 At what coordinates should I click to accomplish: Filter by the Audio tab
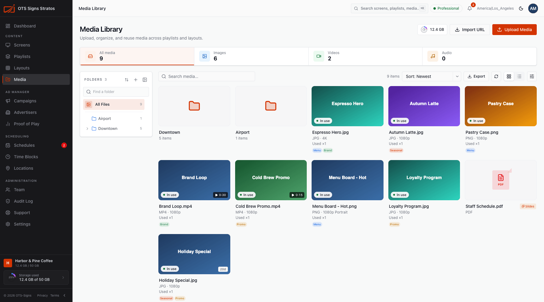coord(479,56)
